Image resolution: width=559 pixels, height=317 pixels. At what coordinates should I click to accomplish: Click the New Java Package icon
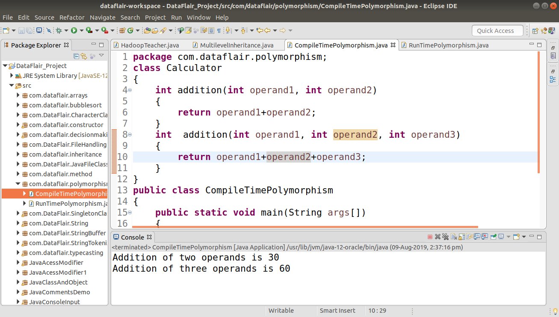122,30
